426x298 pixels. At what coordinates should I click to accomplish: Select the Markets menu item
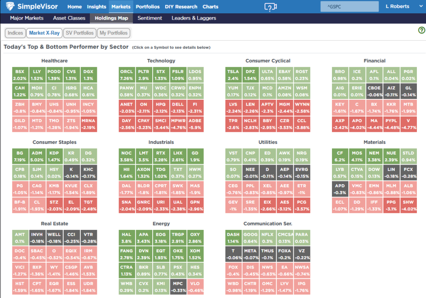pos(121,7)
